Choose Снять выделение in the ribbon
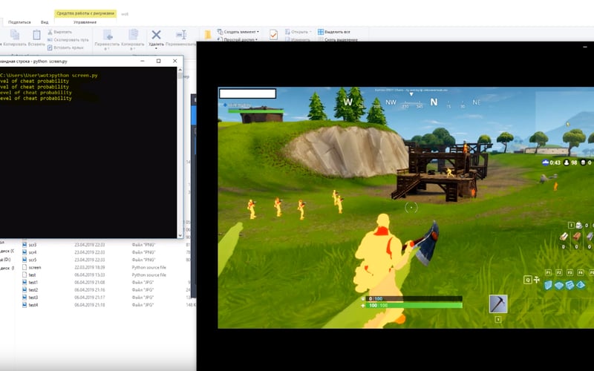The height and width of the screenshot is (371, 594). [x=338, y=39]
